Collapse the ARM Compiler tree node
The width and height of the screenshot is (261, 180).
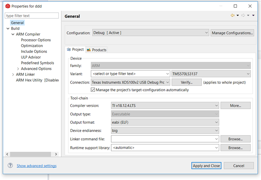(13, 34)
